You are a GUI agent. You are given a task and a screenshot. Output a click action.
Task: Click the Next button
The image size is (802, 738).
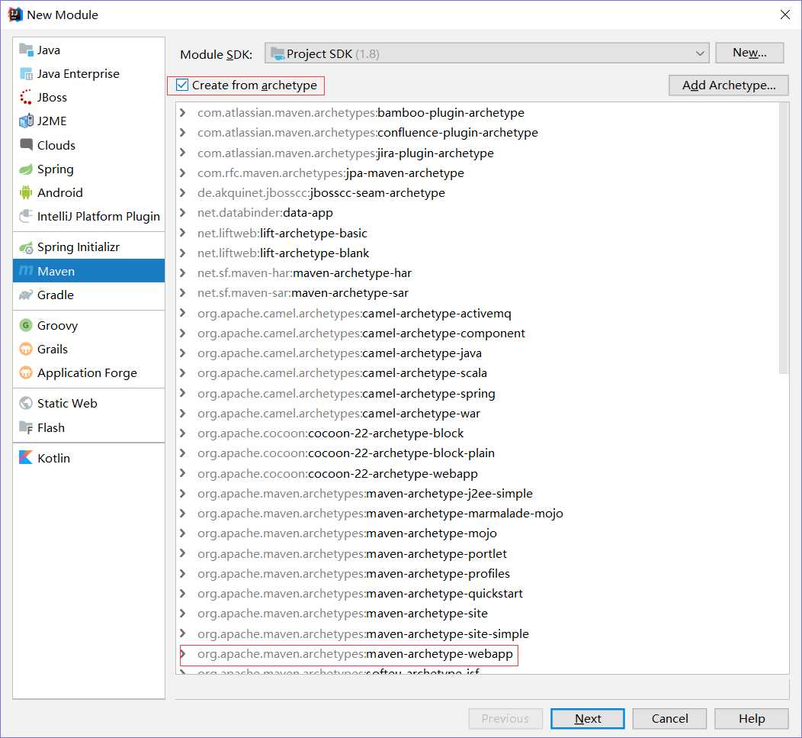coord(587,718)
